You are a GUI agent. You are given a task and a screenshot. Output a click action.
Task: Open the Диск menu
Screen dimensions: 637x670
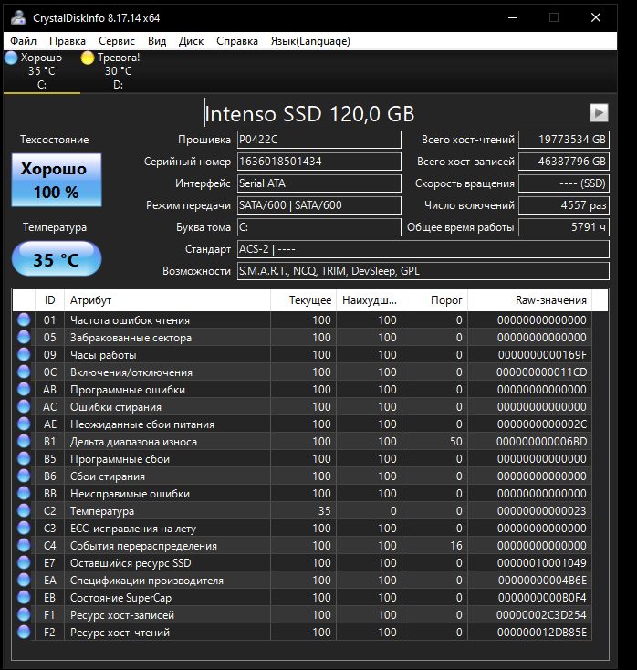[191, 41]
